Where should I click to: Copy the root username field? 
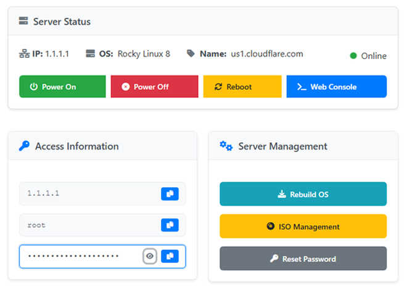pyautogui.click(x=170, y=225)
